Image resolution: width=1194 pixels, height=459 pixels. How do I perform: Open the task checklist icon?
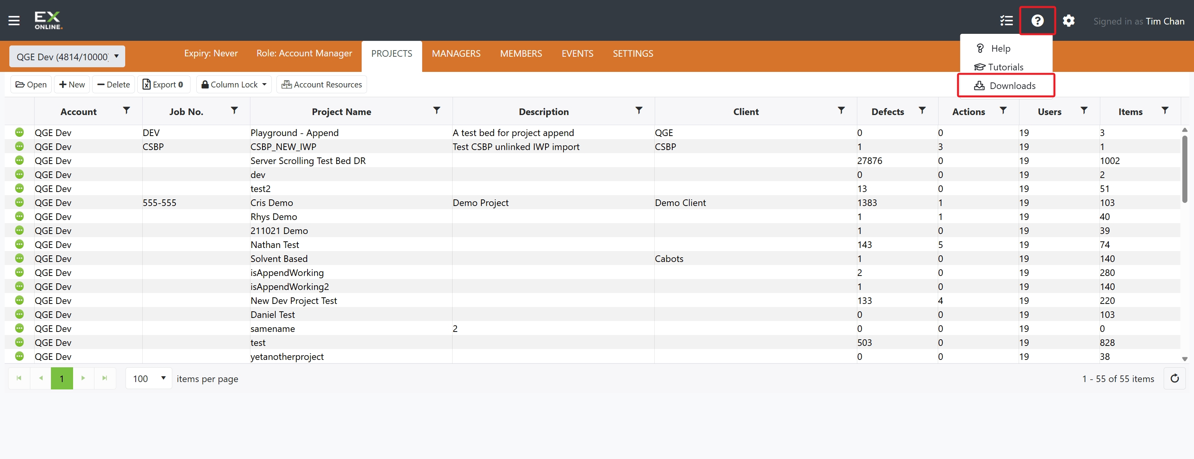pyautogui.click(x=1006, y=21)
